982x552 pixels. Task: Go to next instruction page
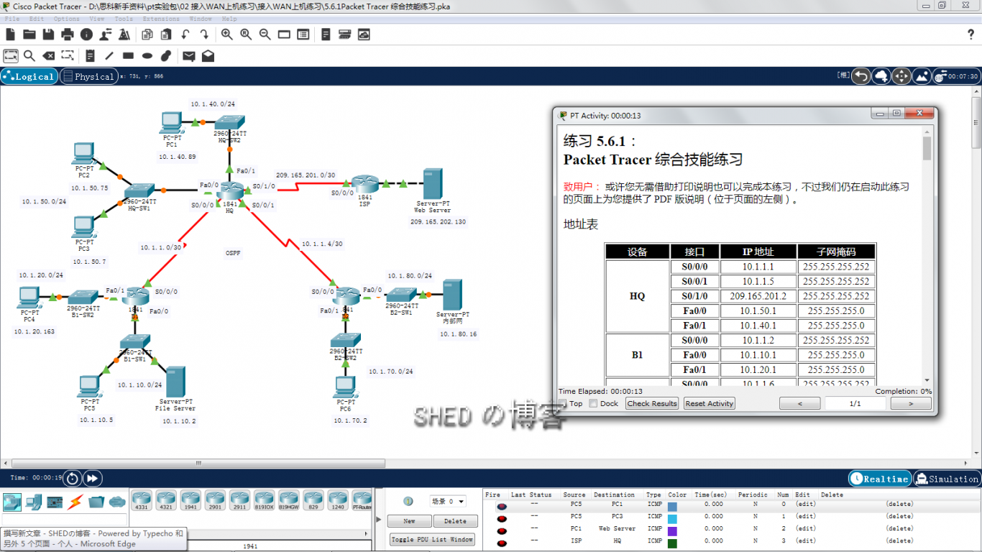tap(911, 403)
